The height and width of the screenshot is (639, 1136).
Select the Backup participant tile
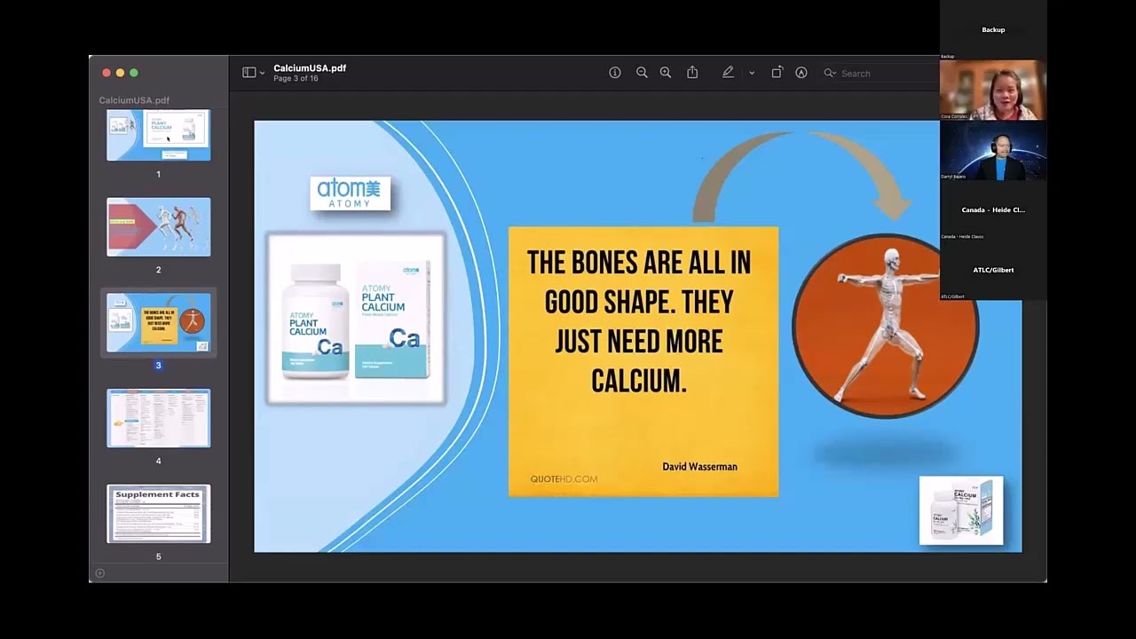pos(993,30)
